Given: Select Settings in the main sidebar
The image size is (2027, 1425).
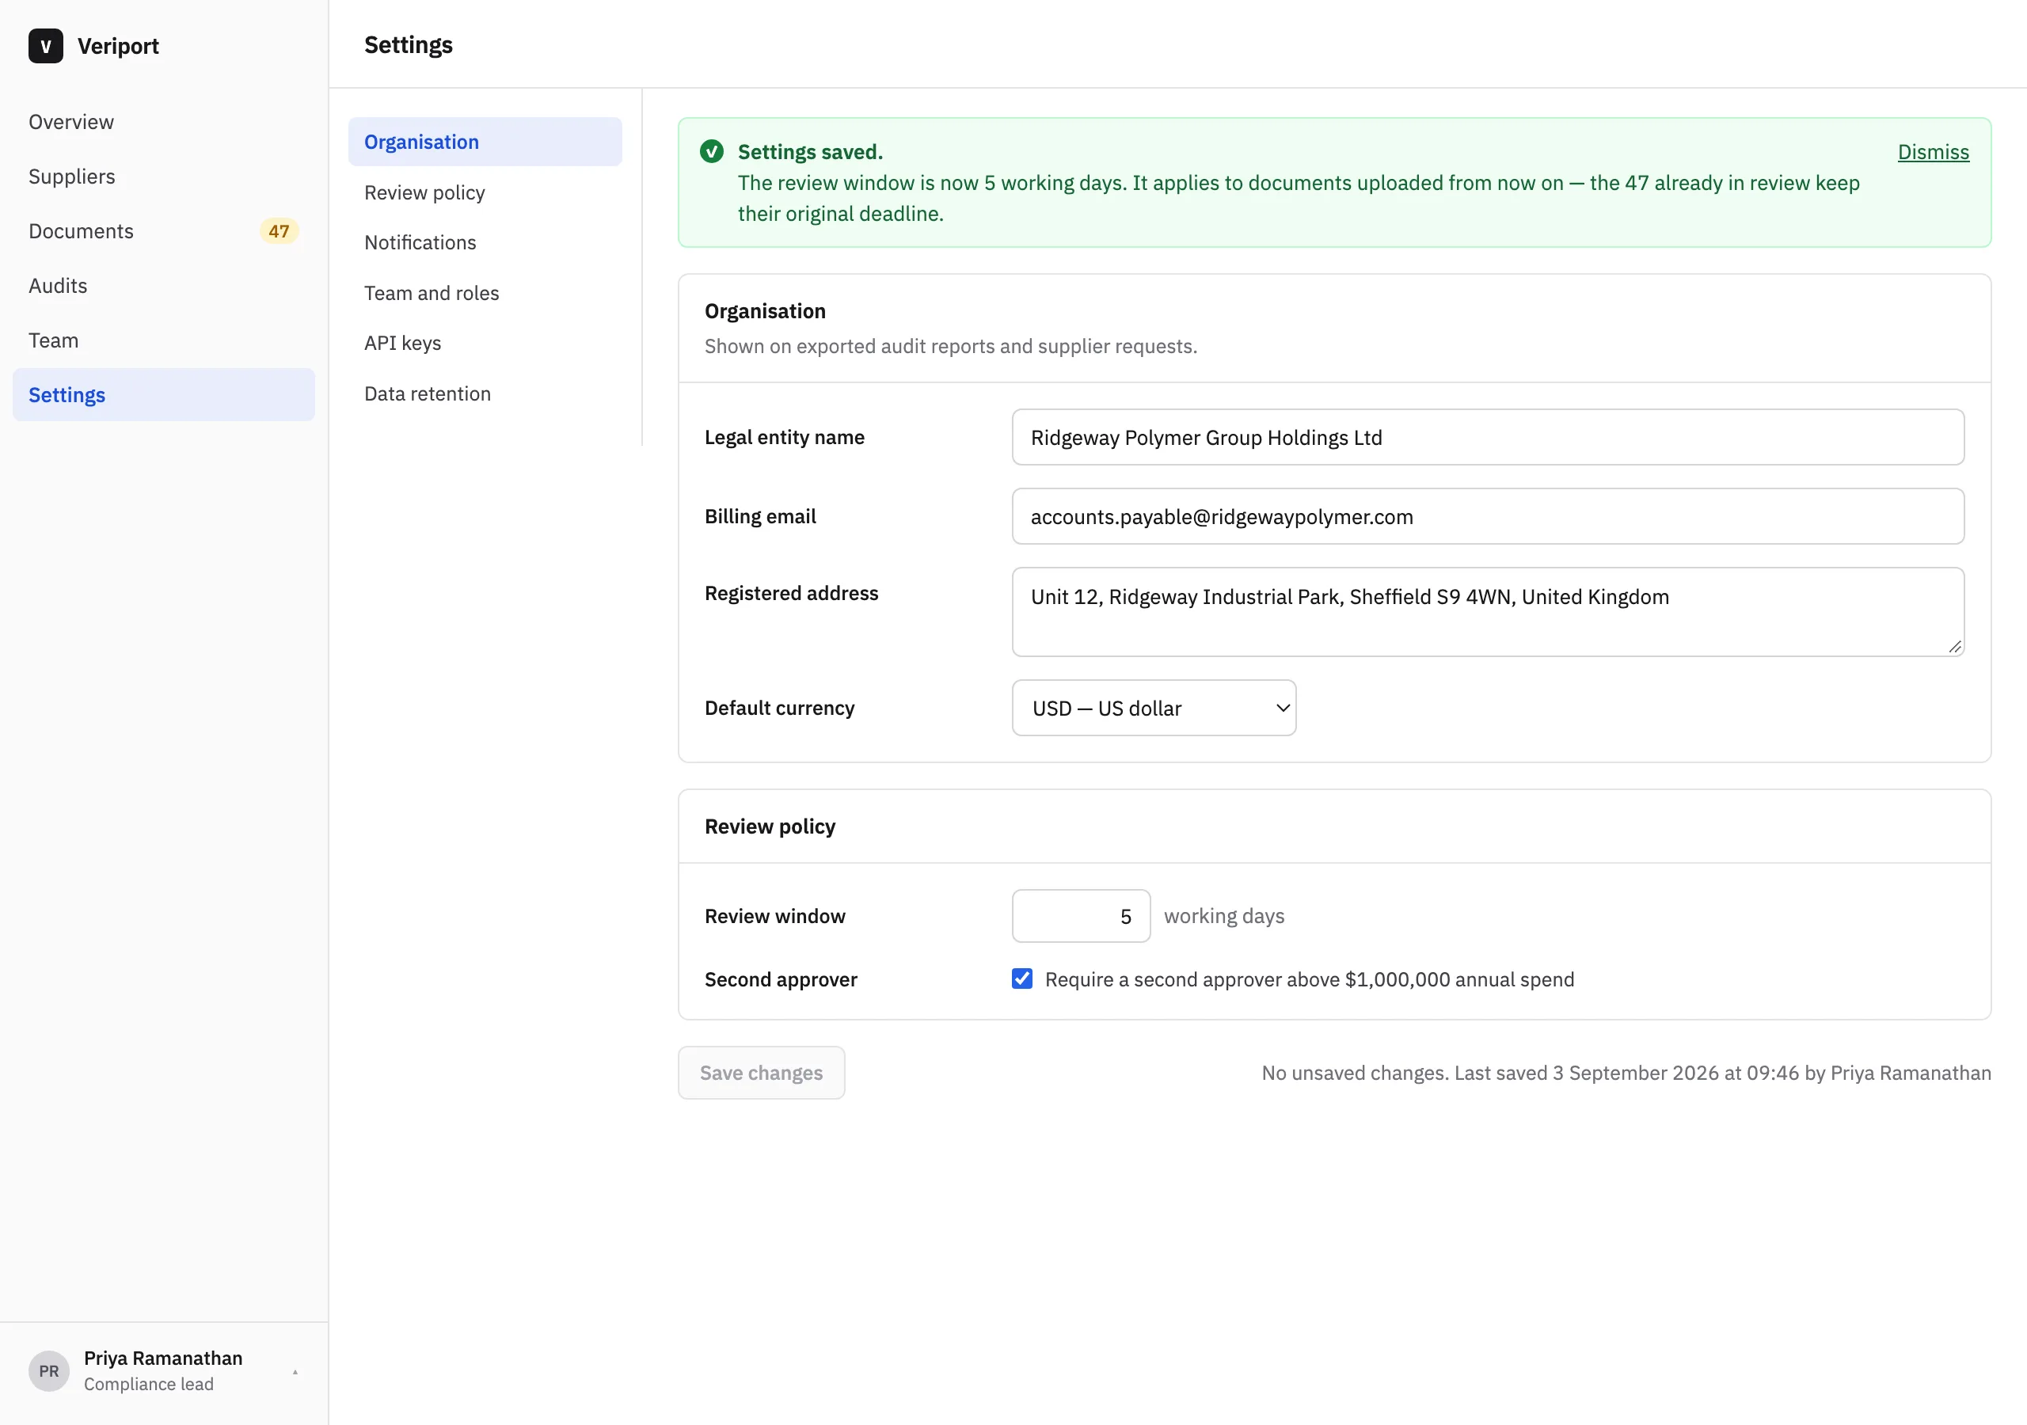Looking at the screenshot, I should [x=163, y=395].
